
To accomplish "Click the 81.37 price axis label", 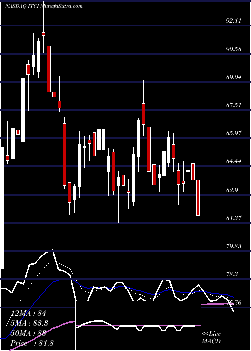I will point(234,218).
